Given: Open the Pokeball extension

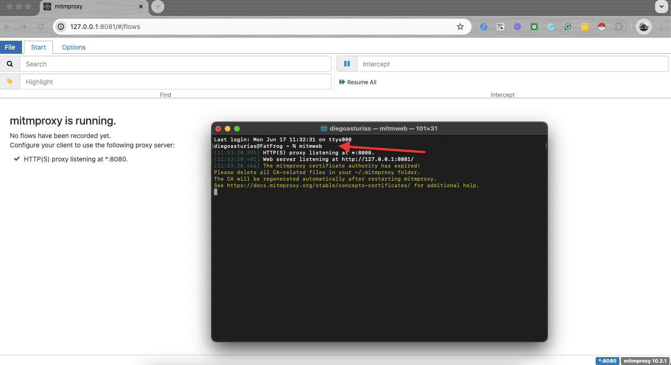Looking at the screenshot, I should tap(601, 27).
